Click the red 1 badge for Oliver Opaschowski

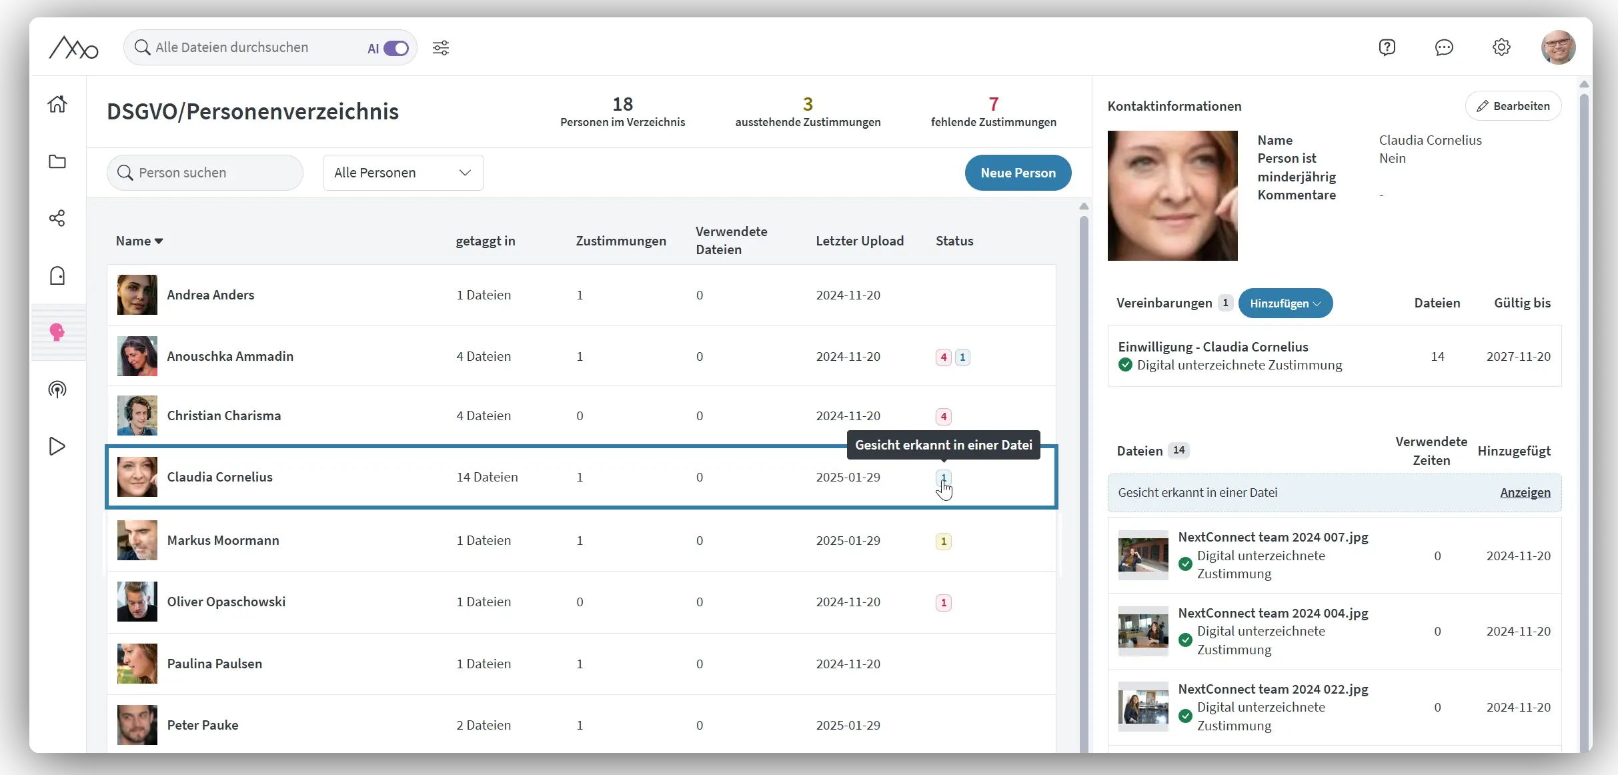coord(944,602)
